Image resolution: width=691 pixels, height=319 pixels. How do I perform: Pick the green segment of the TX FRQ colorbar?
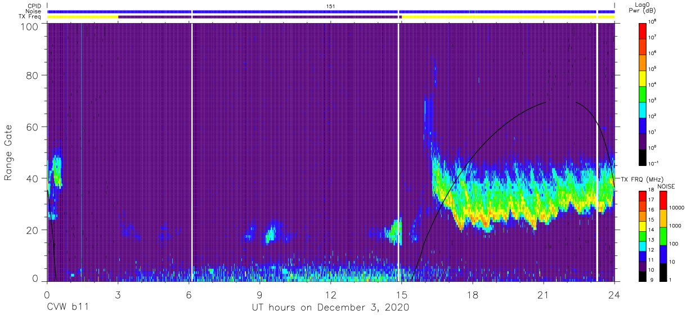642,236
